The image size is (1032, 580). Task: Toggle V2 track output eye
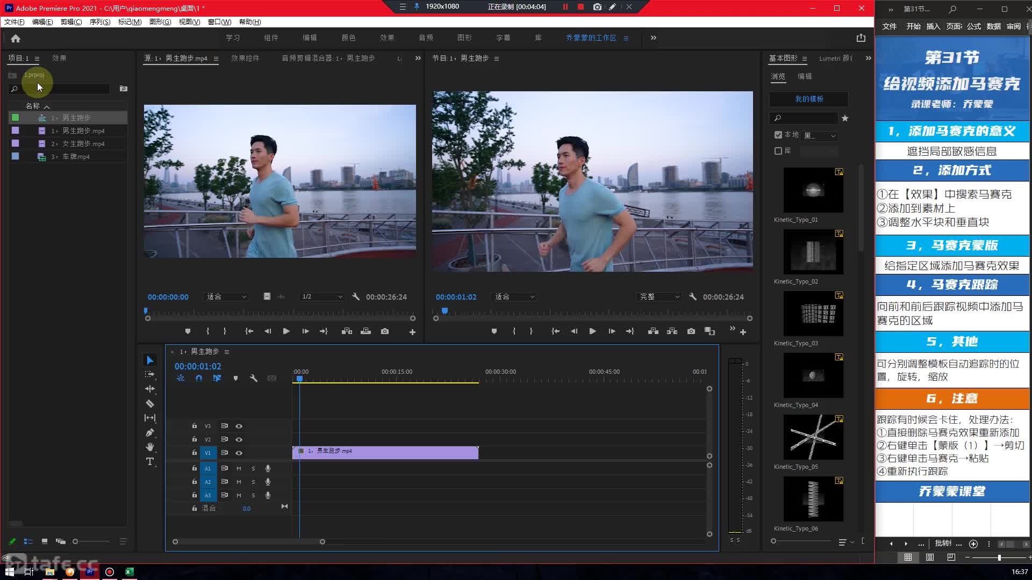point(239,439)
